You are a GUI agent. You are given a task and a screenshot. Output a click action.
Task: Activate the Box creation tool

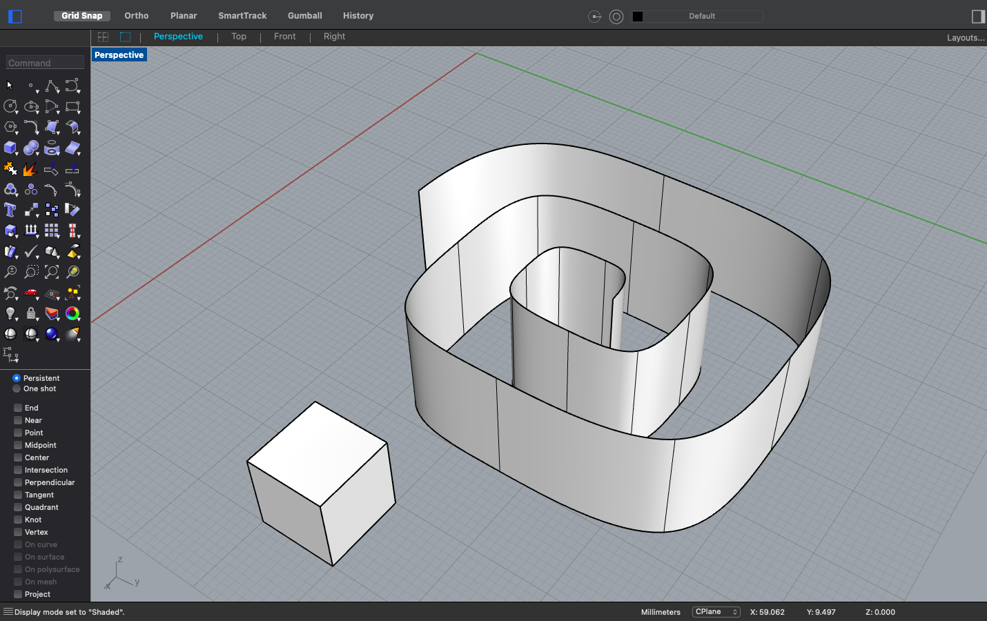click(x=10, y=148)
